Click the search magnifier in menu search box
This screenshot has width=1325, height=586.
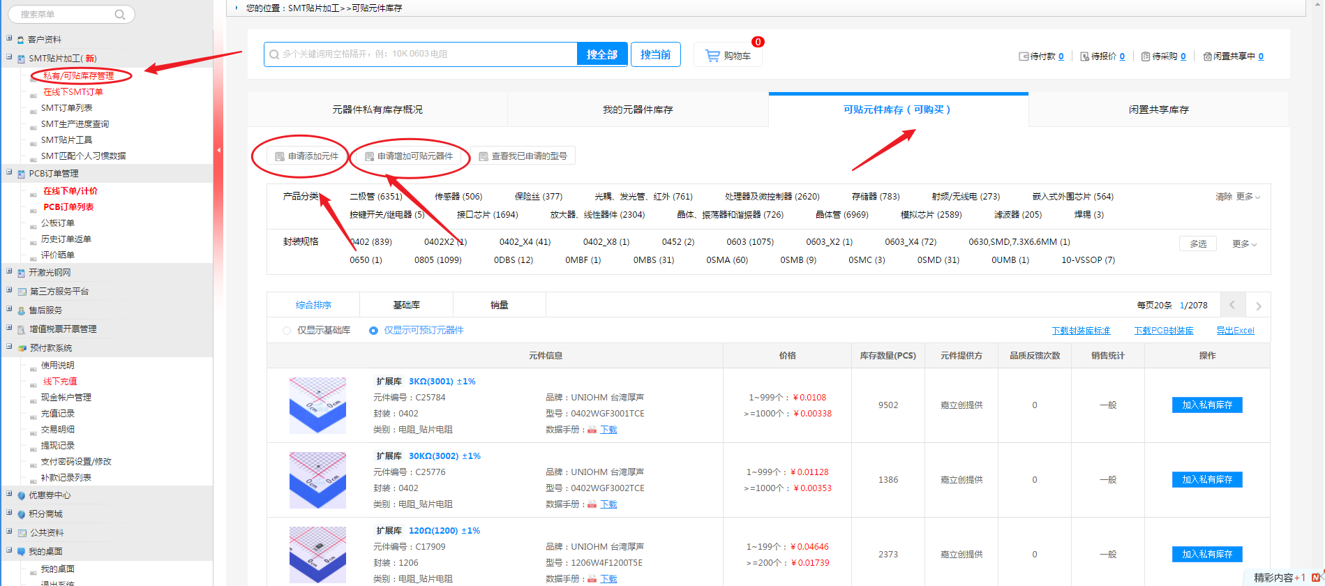tap(120, 15)
